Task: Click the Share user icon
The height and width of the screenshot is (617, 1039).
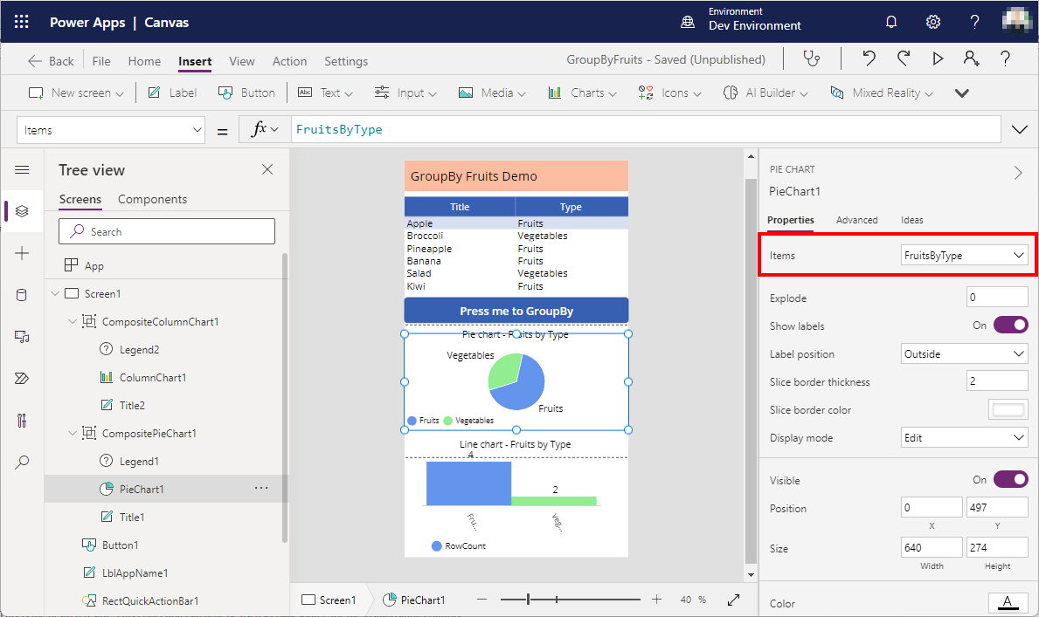Action: pos(971,59)
